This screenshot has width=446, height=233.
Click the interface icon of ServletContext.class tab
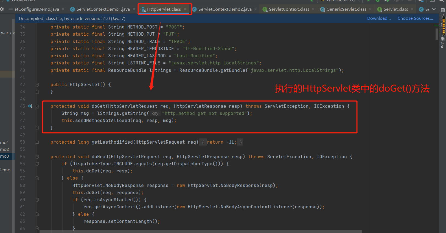pyautogui.click(x=265, y=9)
